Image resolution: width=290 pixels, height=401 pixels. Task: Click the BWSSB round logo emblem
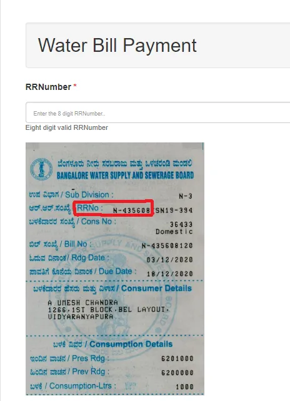click(x=41, y=169)
